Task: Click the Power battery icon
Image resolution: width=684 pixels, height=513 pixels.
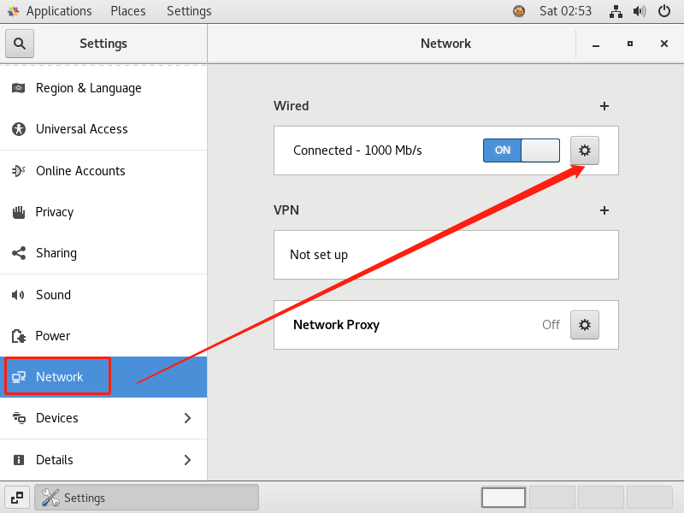Action: coord(18,336)
